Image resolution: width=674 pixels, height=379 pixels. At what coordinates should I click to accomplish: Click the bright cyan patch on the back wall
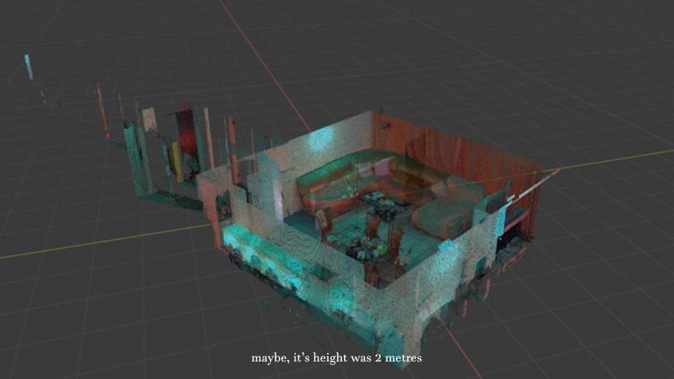[325, 139]
